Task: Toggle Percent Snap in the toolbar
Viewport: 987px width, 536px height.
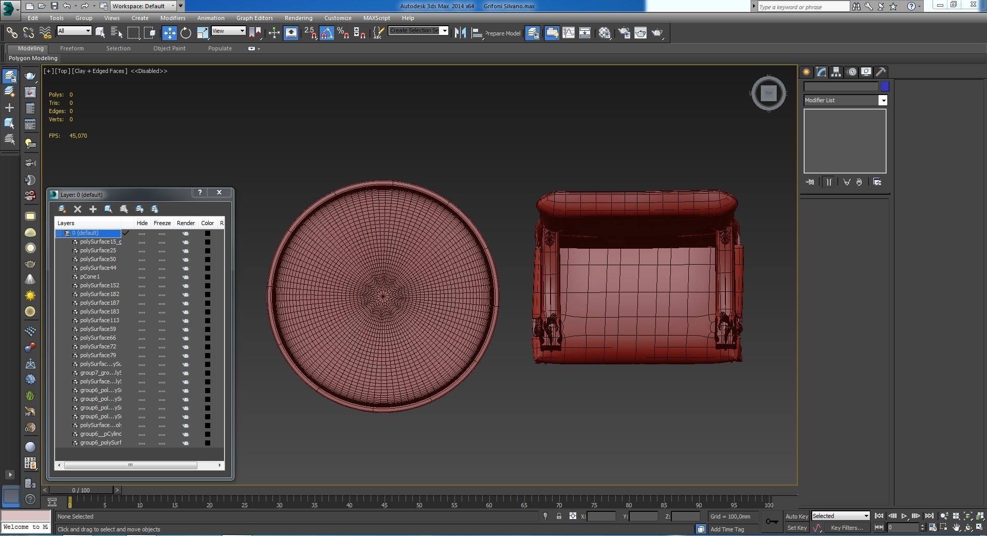Action: pos(343,33)
